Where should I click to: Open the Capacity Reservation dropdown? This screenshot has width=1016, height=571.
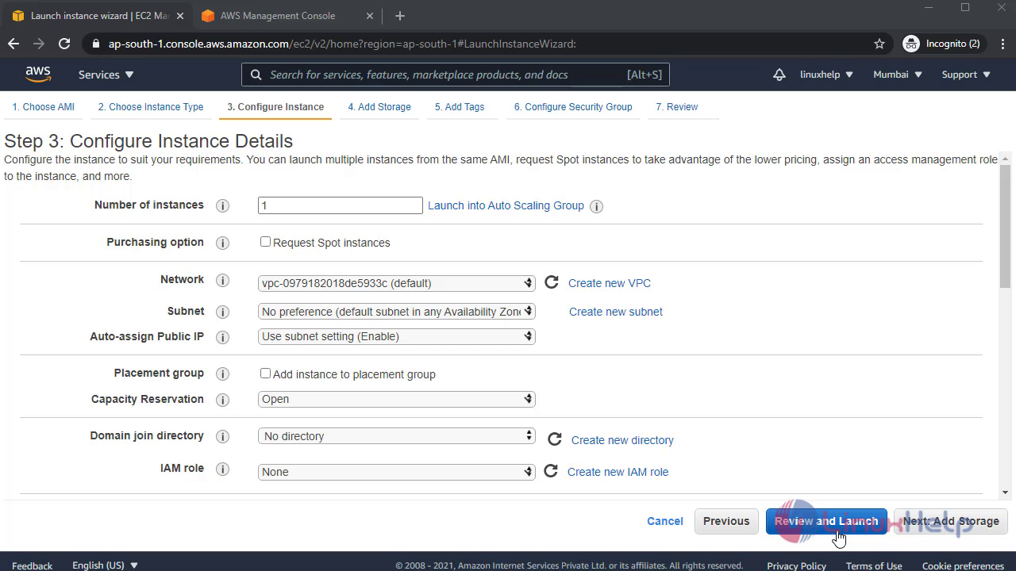pyautogui.click(x=397, y=399)
